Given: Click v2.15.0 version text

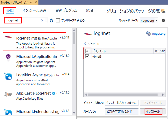Looking at the screenshot, I should tap(65, 56).
